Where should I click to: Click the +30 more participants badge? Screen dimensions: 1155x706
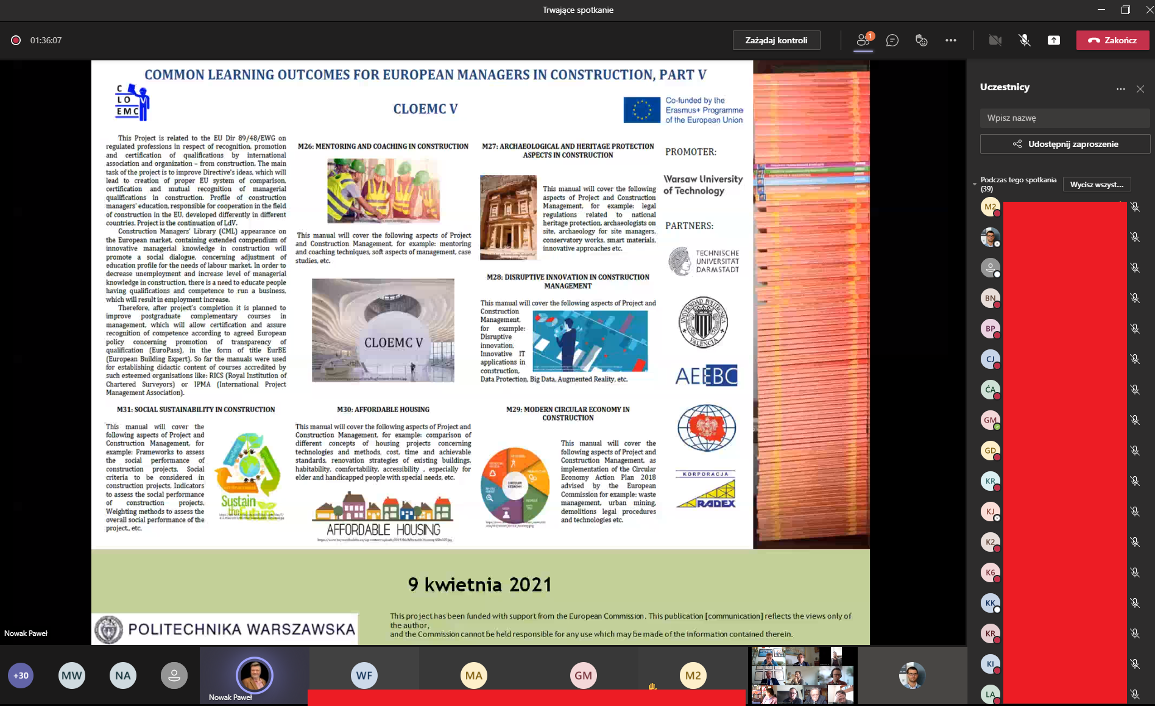pyautogui.click(x=21, y=676)
